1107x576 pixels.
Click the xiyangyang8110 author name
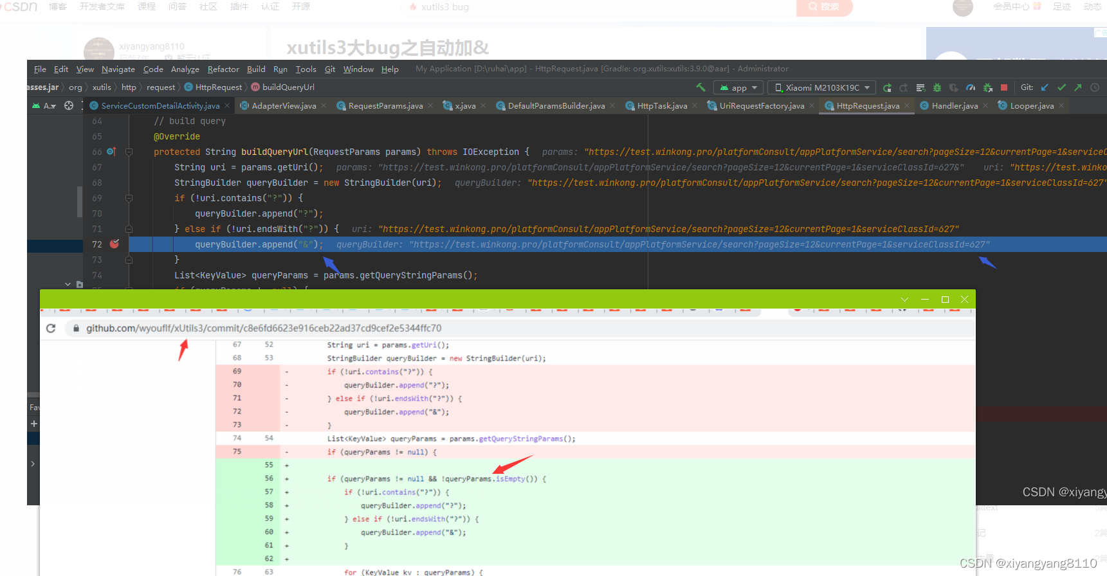pos(152,46)
